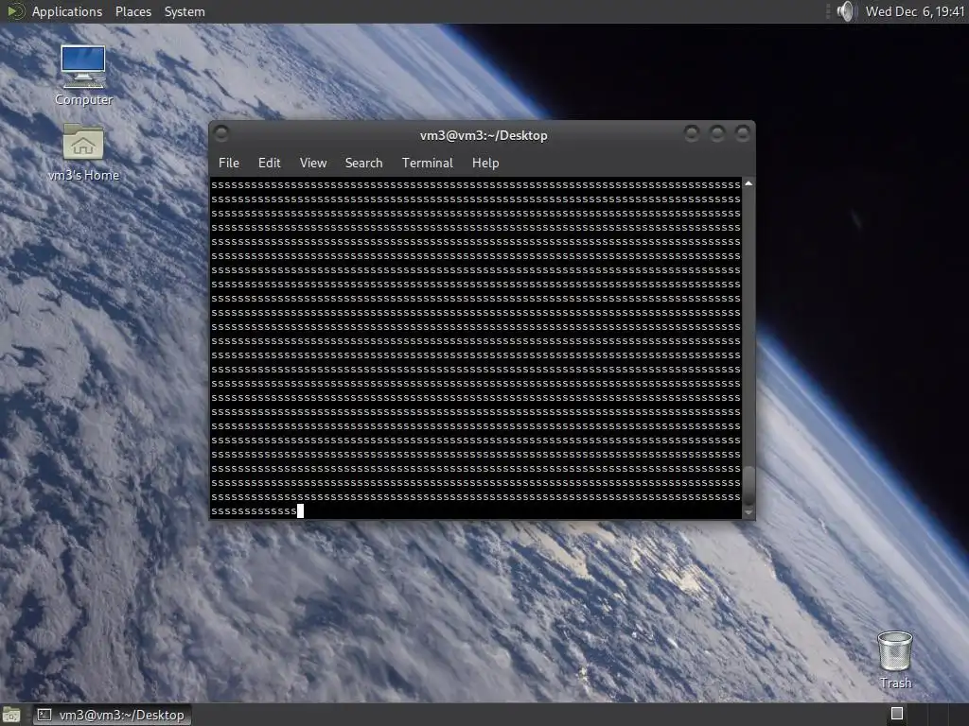Viewport: 969px width, 726px height.
Task: Open the terminal Help menu
Action: (485, 163)
